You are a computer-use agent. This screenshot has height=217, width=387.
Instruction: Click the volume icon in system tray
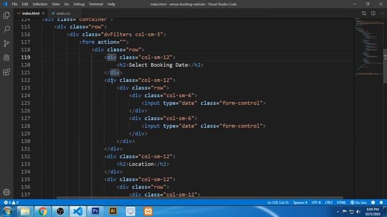(x=359, y=212)
